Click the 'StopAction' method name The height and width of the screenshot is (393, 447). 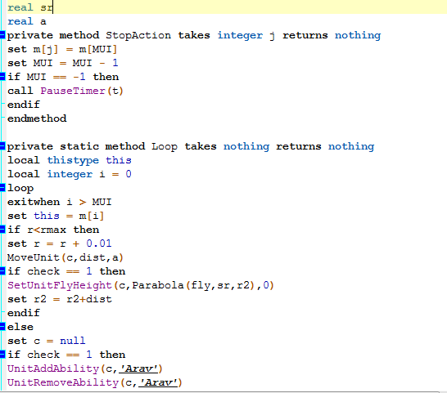coord(138,35)
